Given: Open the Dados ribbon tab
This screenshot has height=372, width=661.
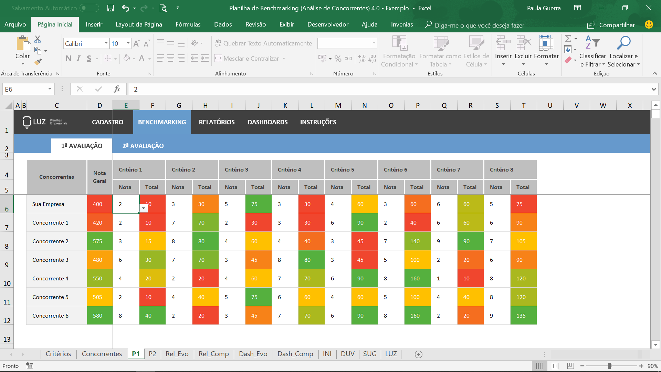Looking at the screenshot, I should coord(223,24).
